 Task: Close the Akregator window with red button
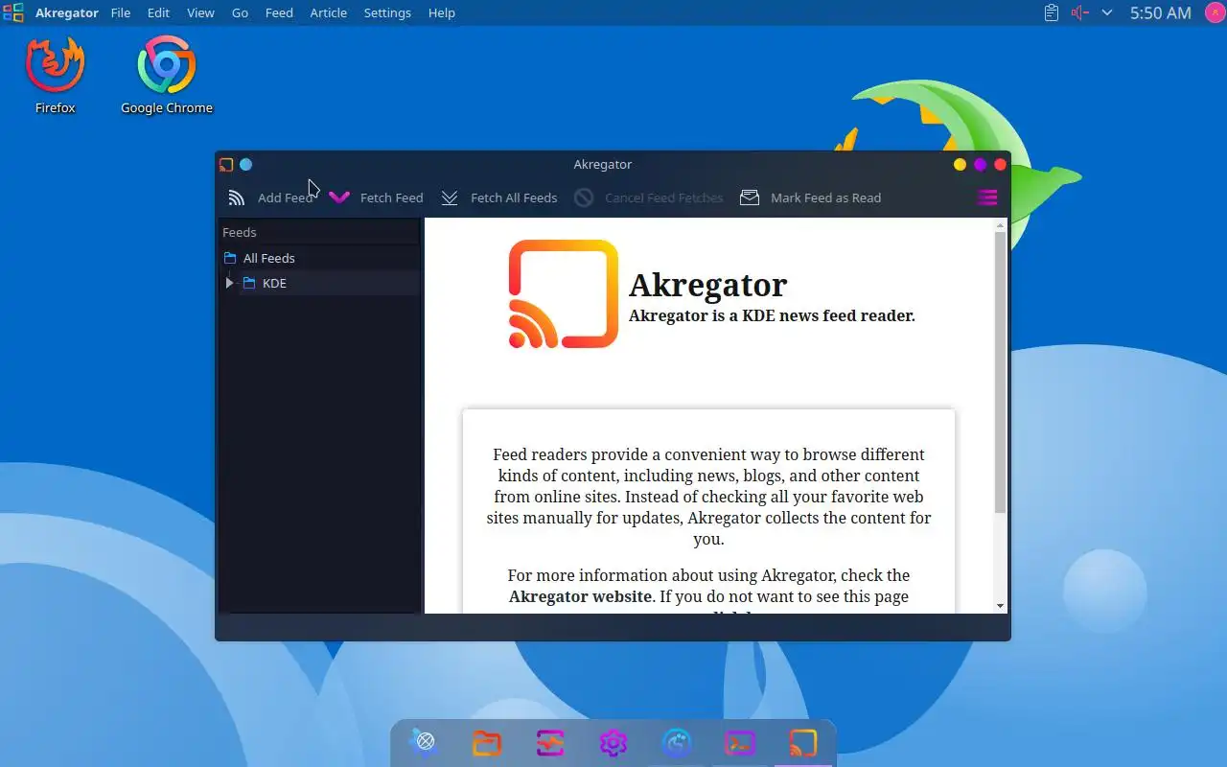[x=1000, y=165]
